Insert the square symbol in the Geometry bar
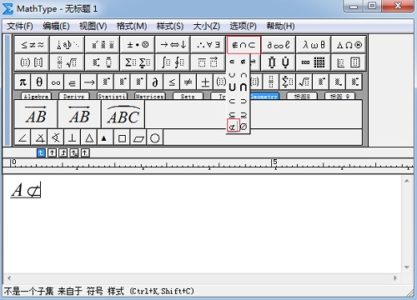417x300 pixels. (x=122, y=137)
